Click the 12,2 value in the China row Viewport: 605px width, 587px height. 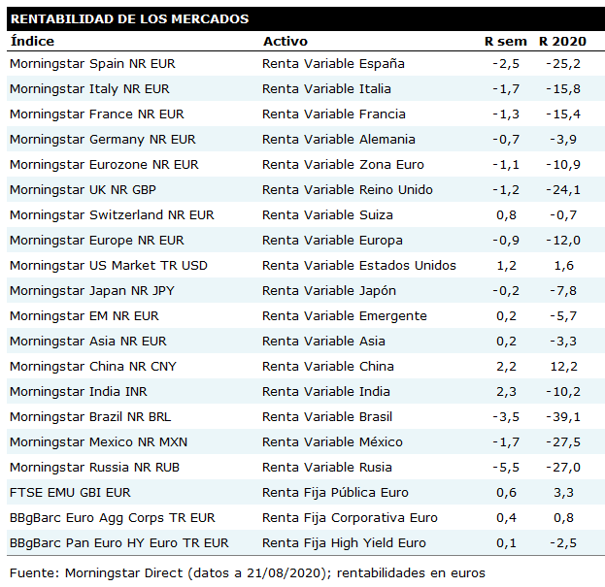(566, 367)
